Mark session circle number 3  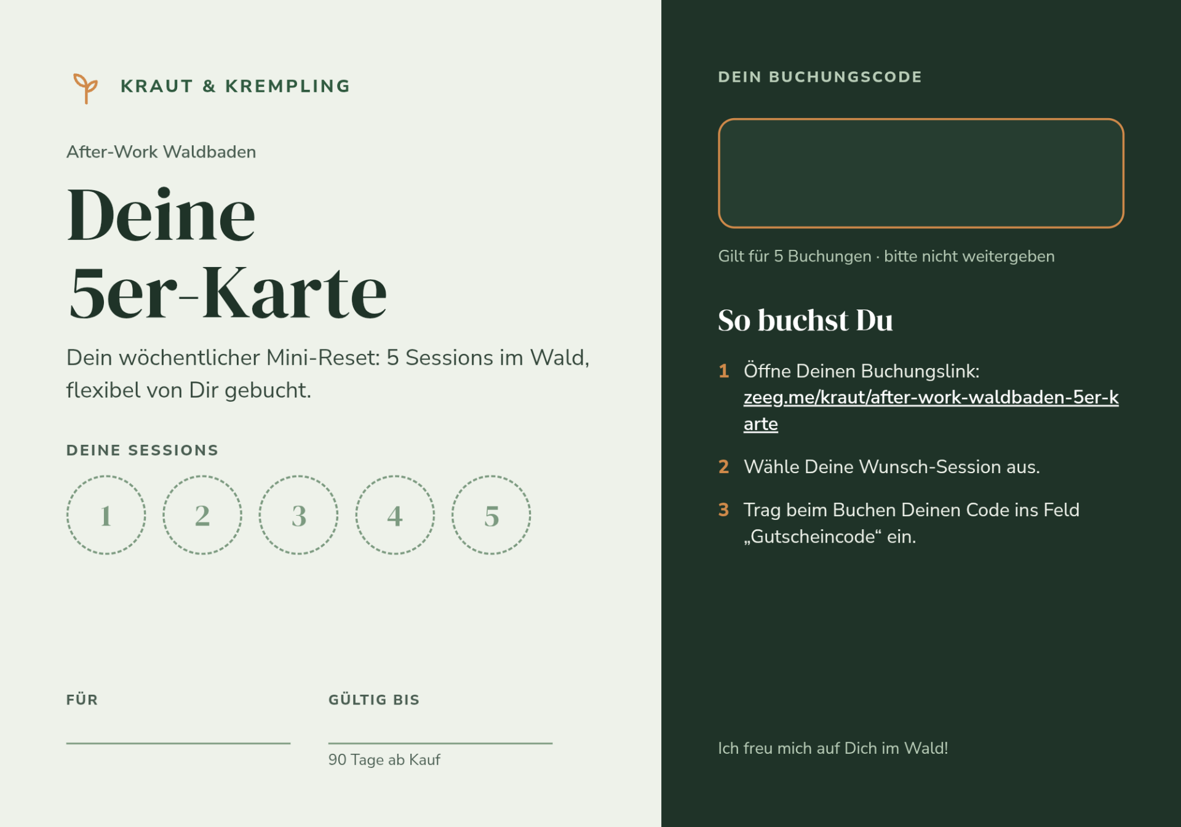tap(299, 515)
